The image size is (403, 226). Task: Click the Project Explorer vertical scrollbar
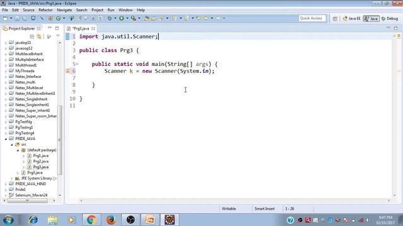(x=60, y=139)
